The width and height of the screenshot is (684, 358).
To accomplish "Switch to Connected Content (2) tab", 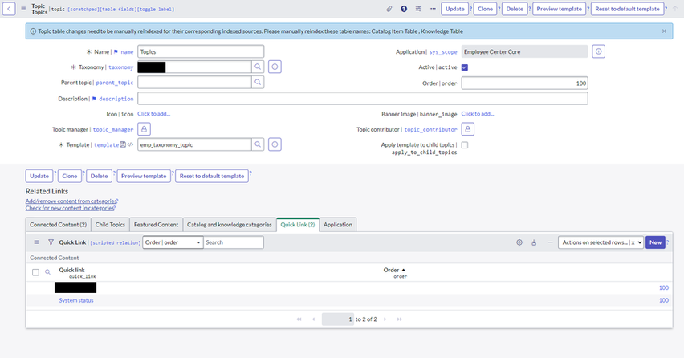I will 58,225.
